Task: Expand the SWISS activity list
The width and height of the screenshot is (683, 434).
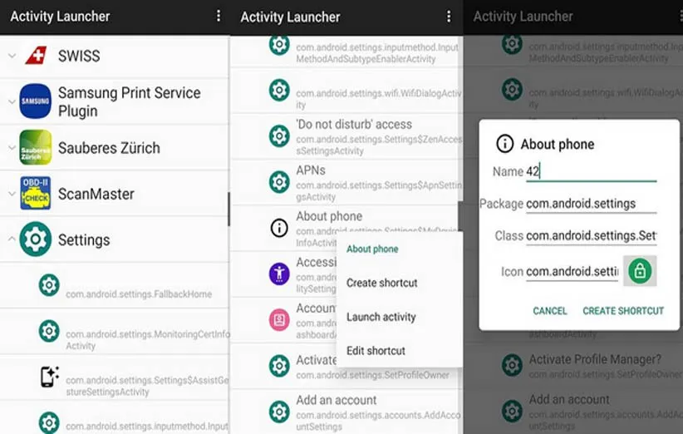Action: [x=11, y=57]
